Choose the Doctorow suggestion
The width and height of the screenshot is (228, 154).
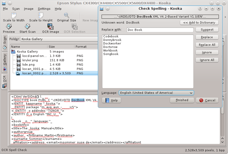click(110, 47)
